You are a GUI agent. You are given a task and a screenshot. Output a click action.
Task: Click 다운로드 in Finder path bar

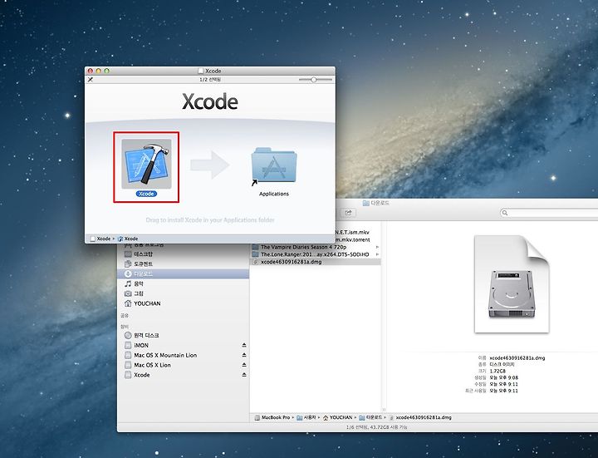[370, 417]
